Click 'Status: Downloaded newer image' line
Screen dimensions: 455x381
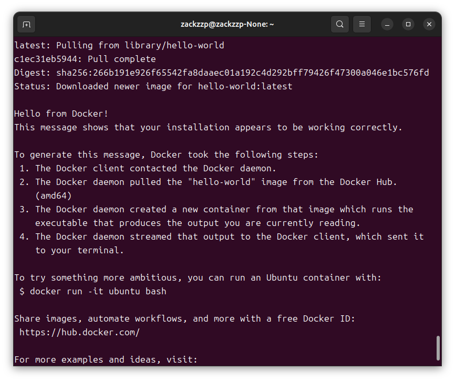pos(153,87)
